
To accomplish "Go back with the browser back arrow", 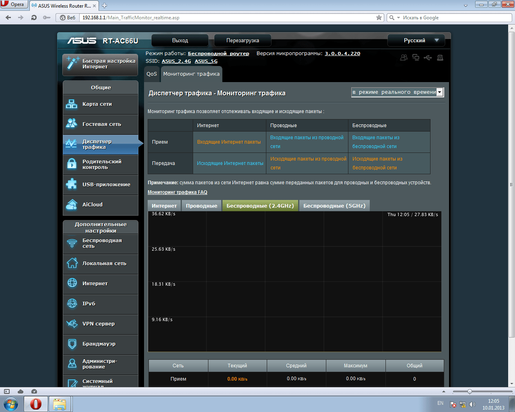I will 8,17.
